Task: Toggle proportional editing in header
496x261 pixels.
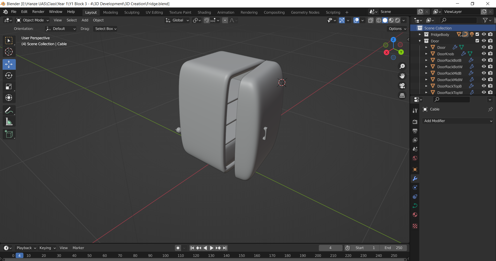Action: tap(225, 20)
